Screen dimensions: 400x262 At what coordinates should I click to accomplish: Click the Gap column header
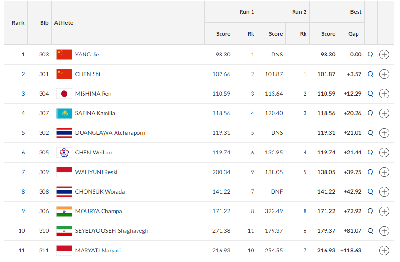pyautogui.click(x=353, y=34)
